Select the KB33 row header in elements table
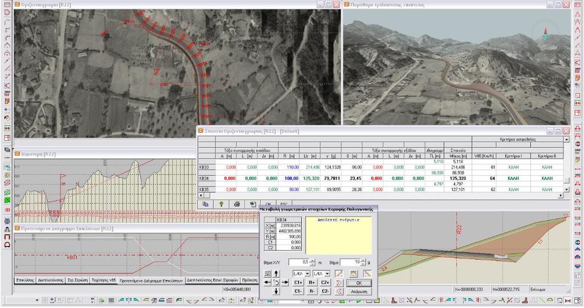The width and height of the screenshot is (584, 308). pyautogui.click(x=206, y=167)
